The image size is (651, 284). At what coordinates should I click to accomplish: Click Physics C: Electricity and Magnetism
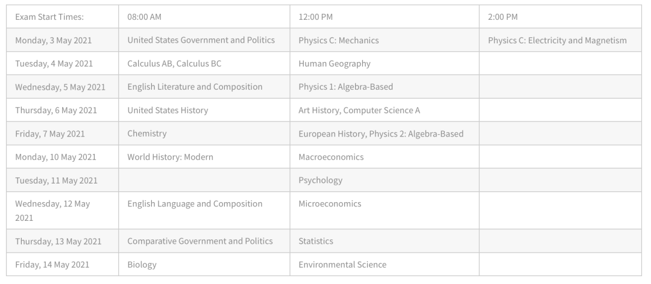(x=560, y=40)
